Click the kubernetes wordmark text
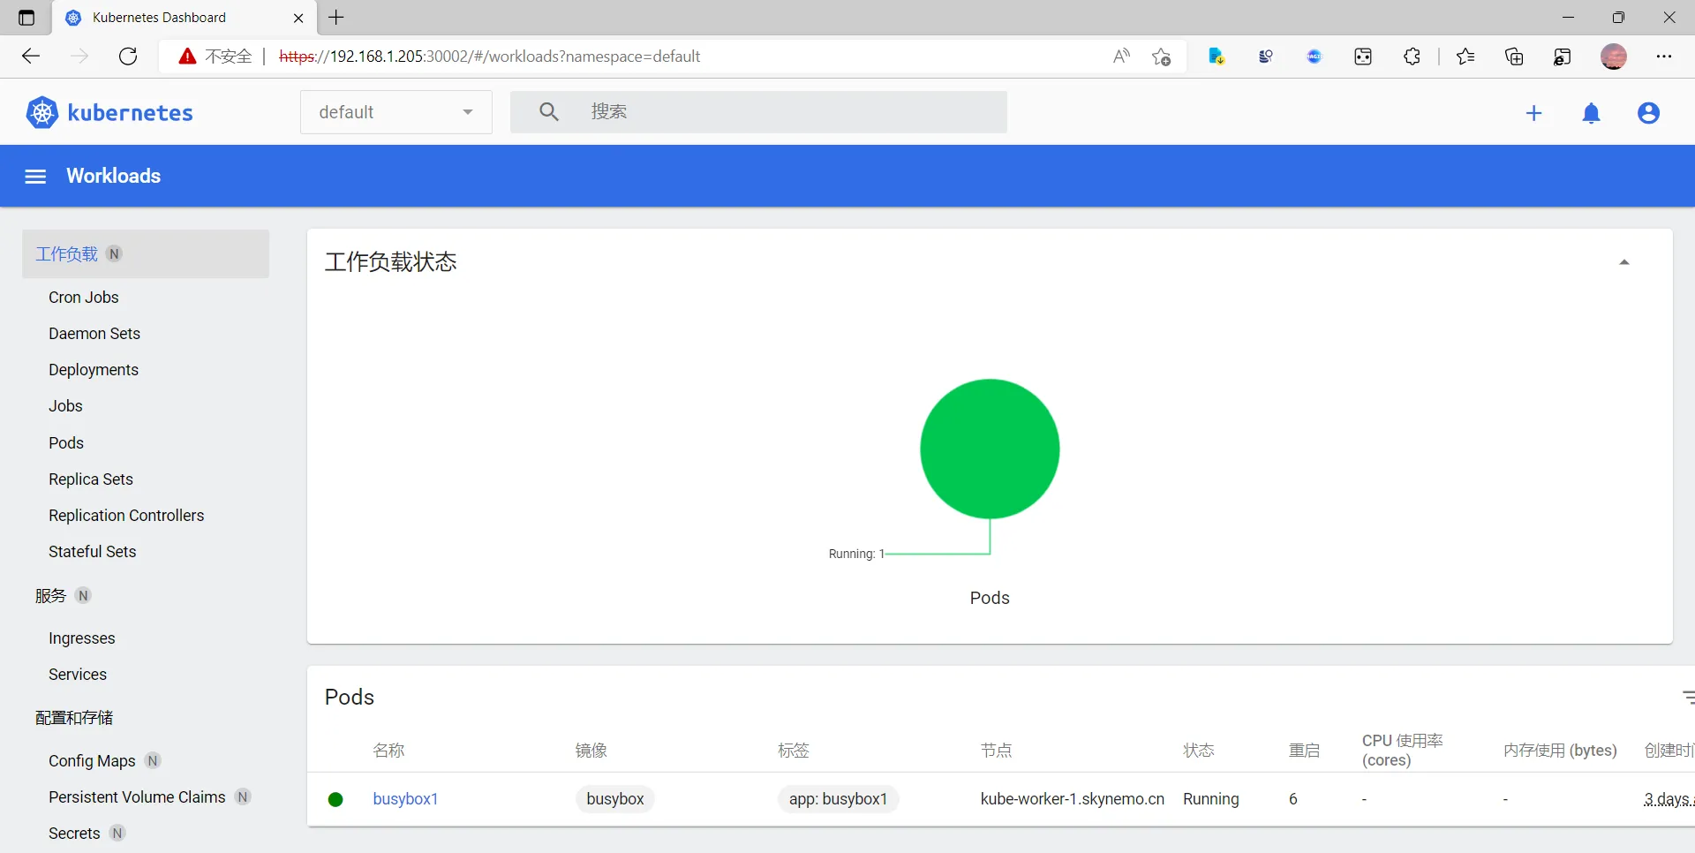 tap(130, 113)
